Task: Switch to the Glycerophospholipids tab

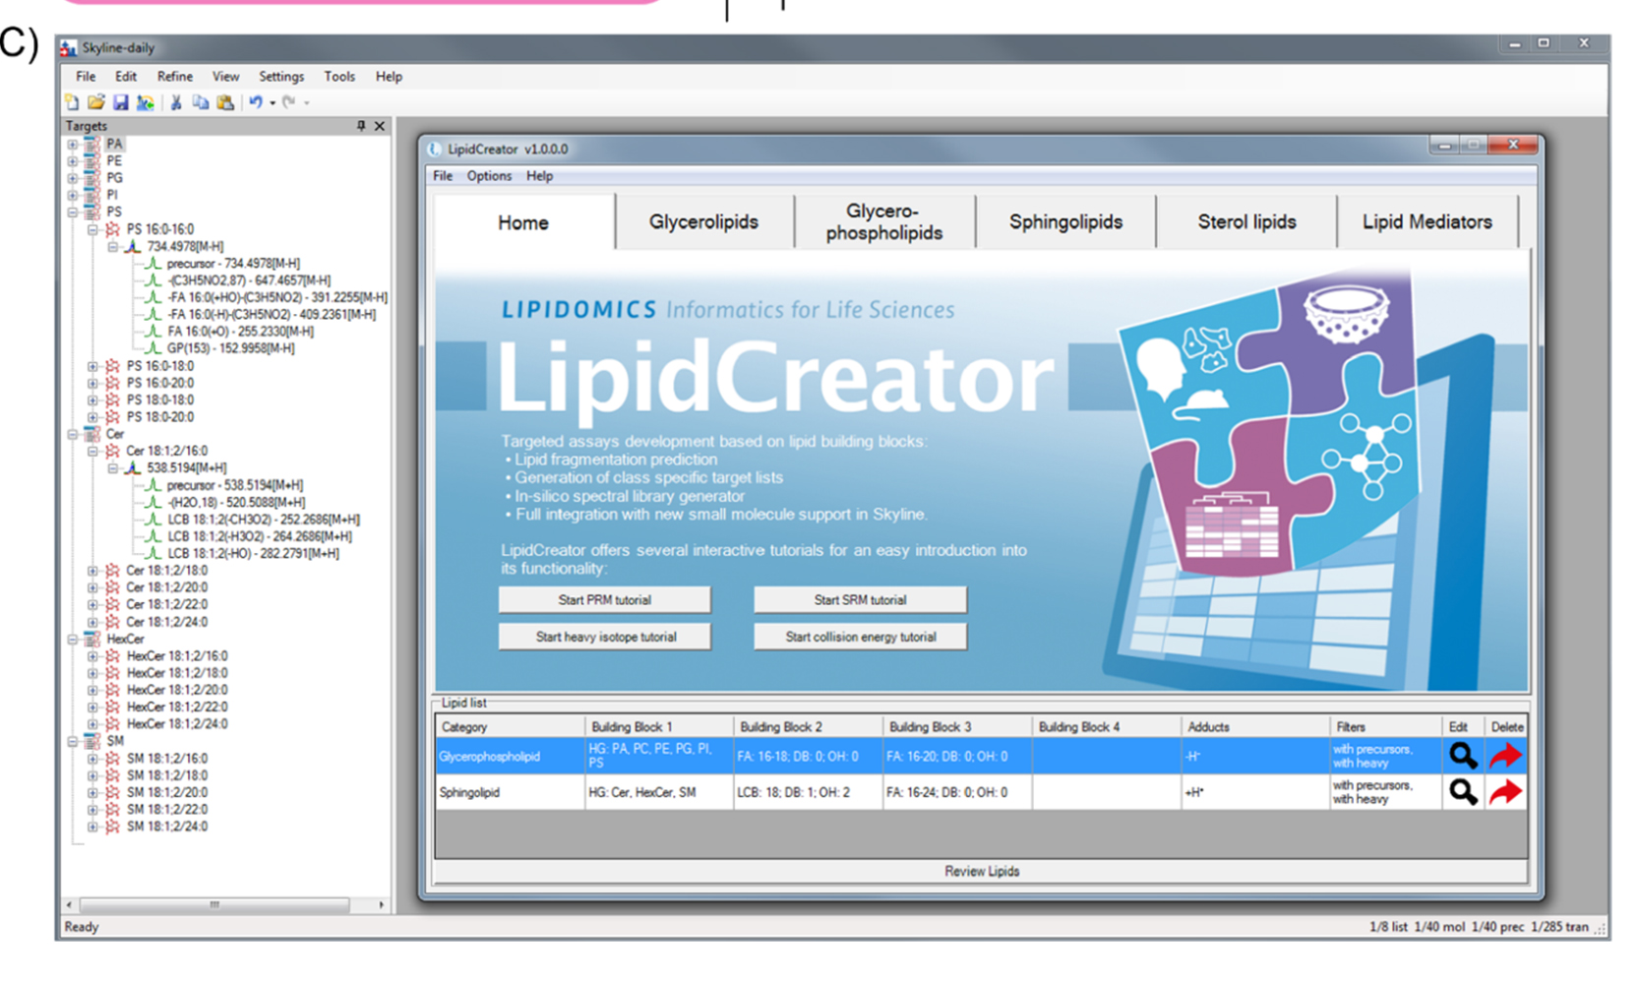Action: pyautogui.click(x=884, y=222)
